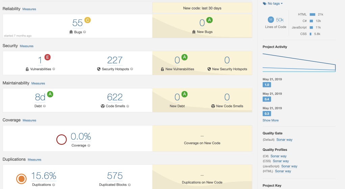Click the blue M size rating badge
The image size is (345, 189).
[x=271, y=20]
